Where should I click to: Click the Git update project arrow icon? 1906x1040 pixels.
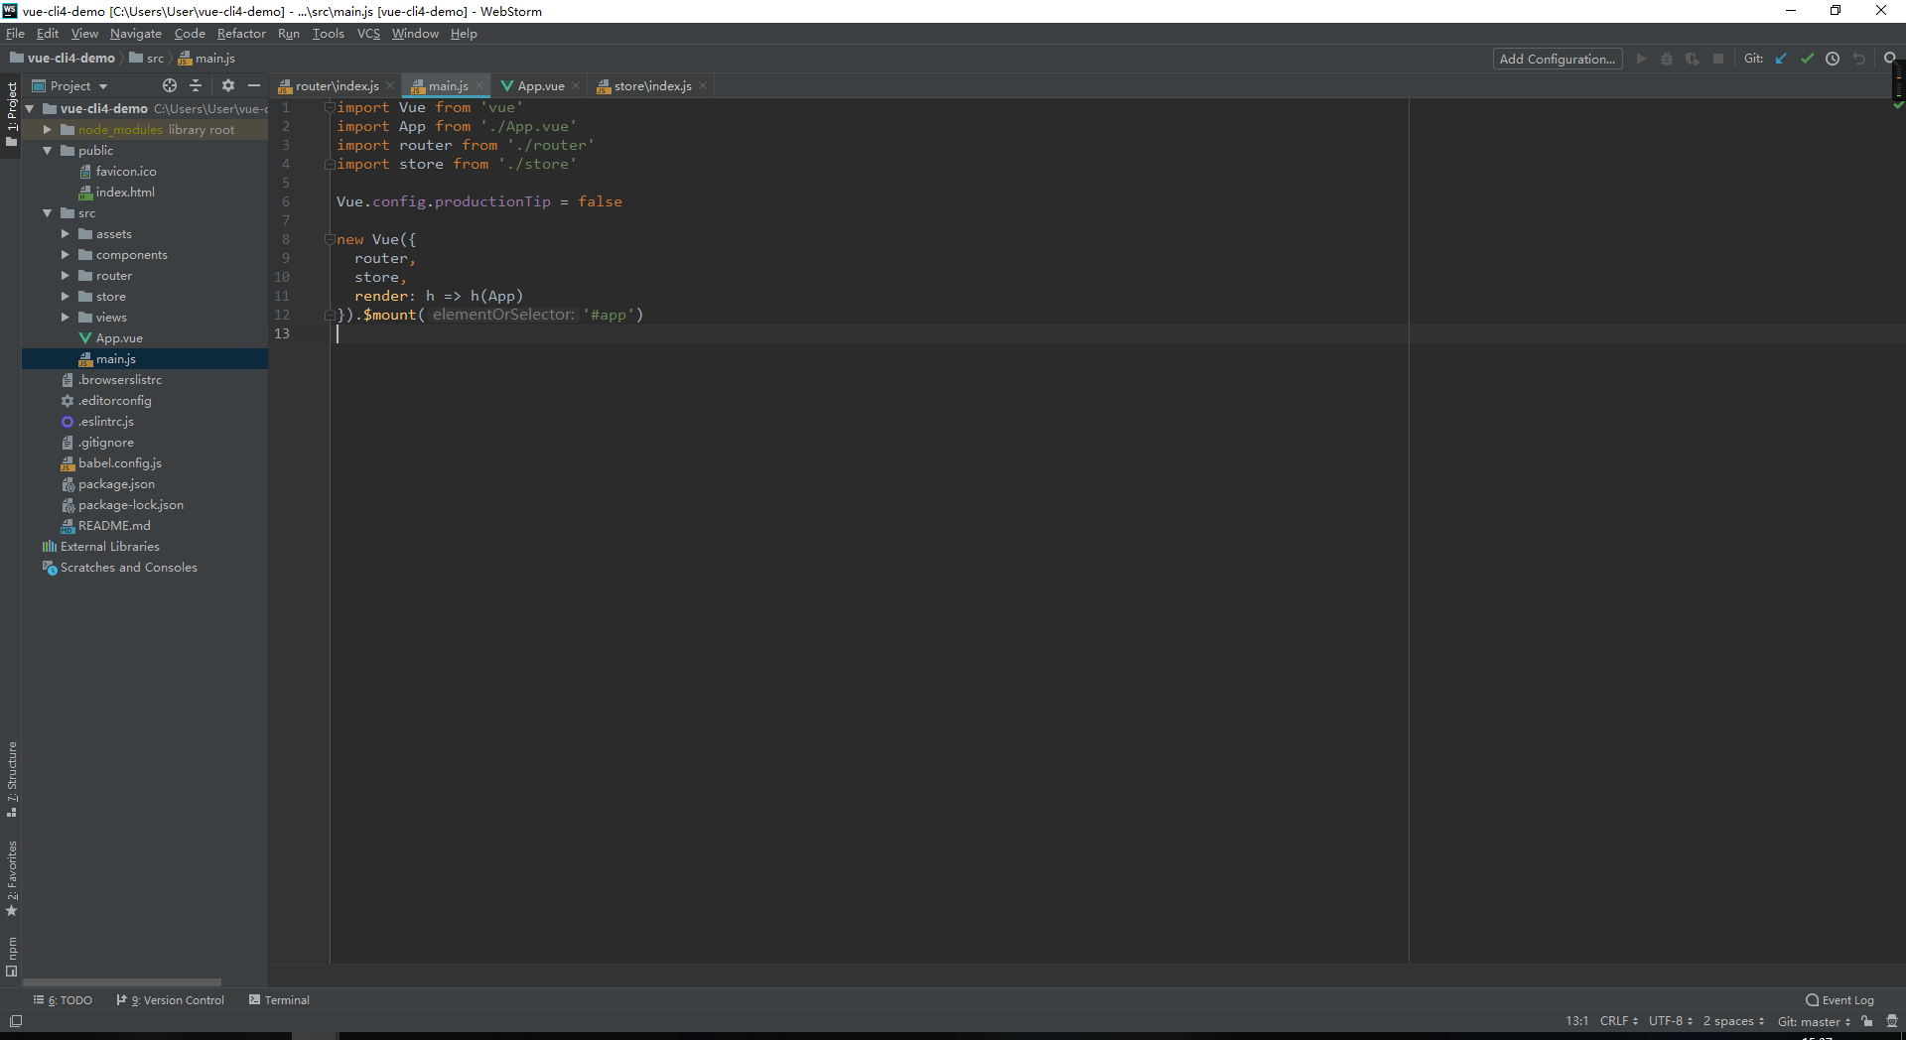[1781, 59]
